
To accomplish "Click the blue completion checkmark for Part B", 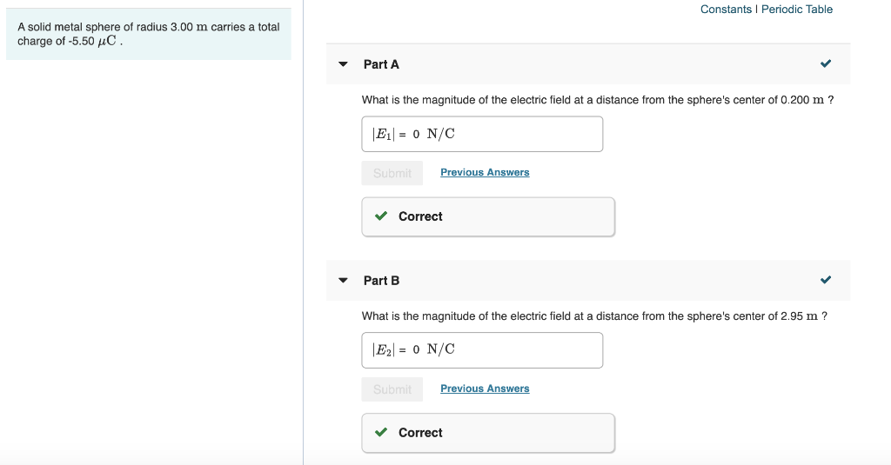I will click(x=825, y=281).
